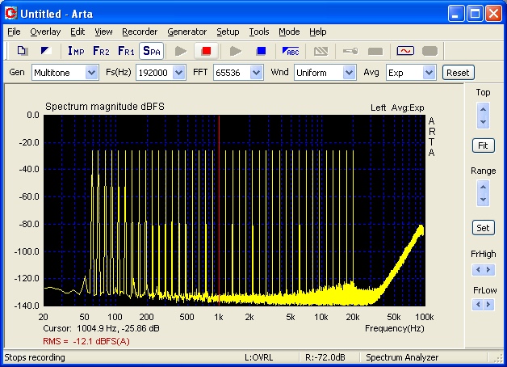Viewport: 507px width, 367px height.
Task: Click the new document toolbar icon
Action: (22, 51)
